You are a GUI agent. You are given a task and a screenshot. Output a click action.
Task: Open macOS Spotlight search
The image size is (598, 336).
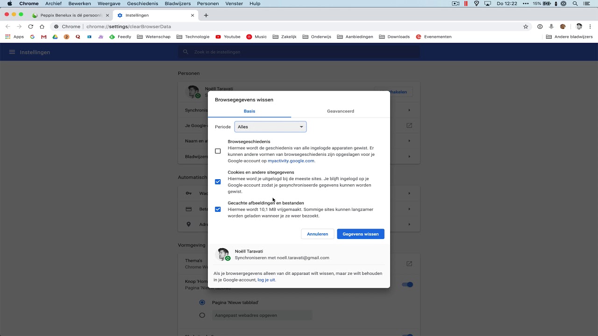tap(575, 3)
